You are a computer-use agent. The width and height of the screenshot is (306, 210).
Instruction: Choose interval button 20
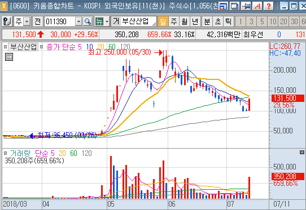click(283, 21)
